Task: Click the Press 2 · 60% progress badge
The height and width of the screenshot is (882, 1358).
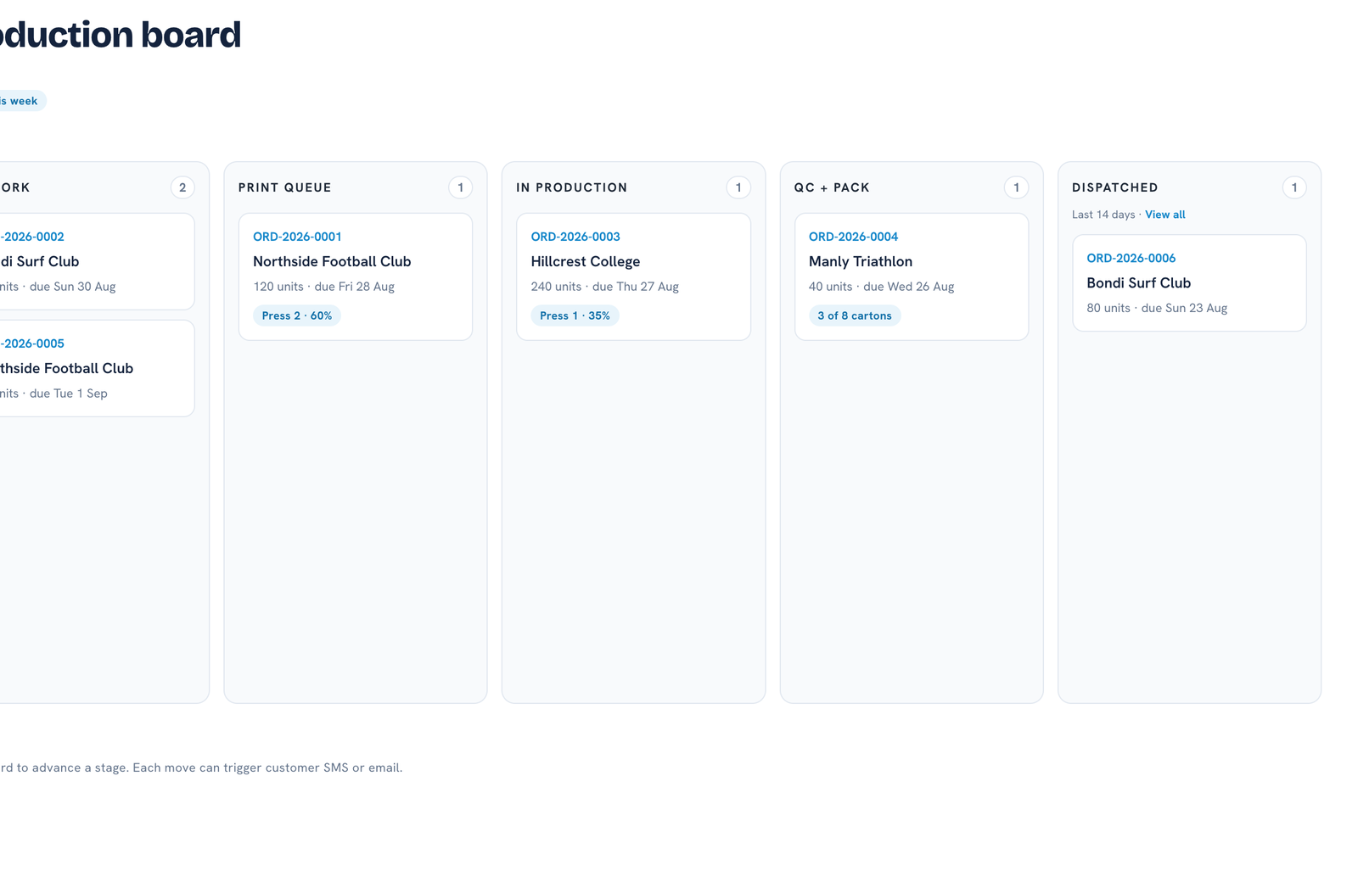Action: coord(297,315)
